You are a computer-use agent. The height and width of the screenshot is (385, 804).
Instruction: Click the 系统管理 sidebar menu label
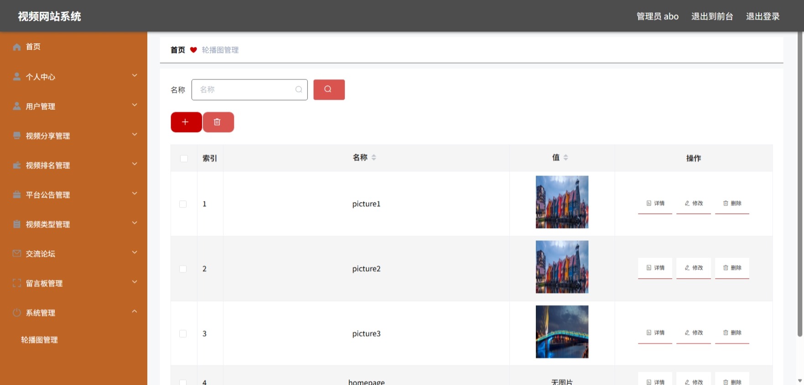pyautogui.click(x=41, y=313)
